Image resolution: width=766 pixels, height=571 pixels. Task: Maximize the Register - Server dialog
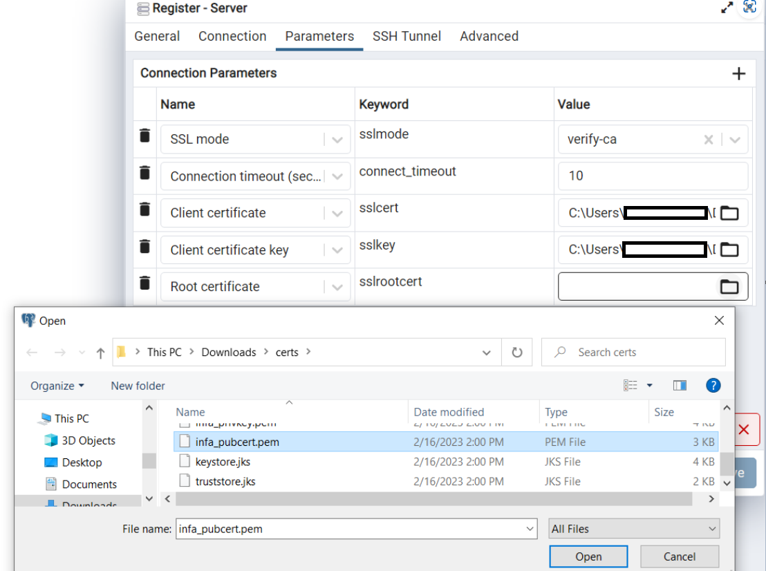pos(727,8)
